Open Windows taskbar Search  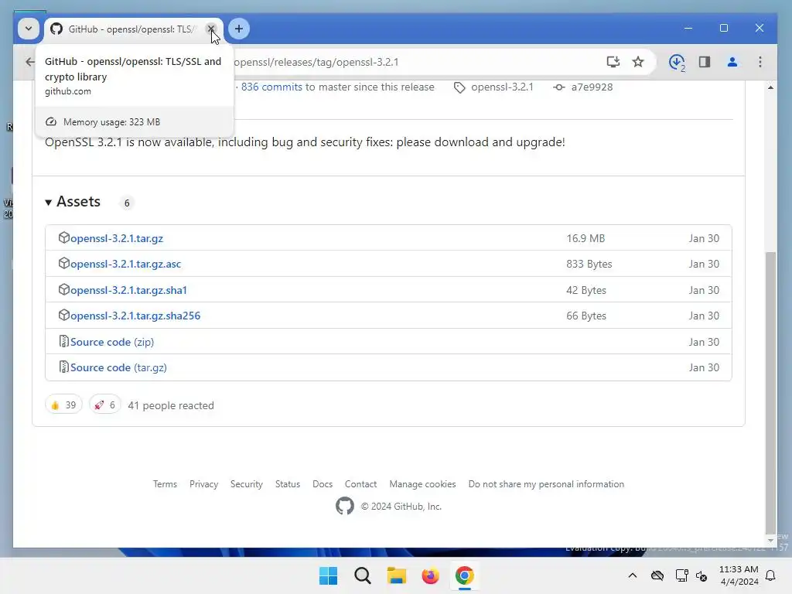362,575
